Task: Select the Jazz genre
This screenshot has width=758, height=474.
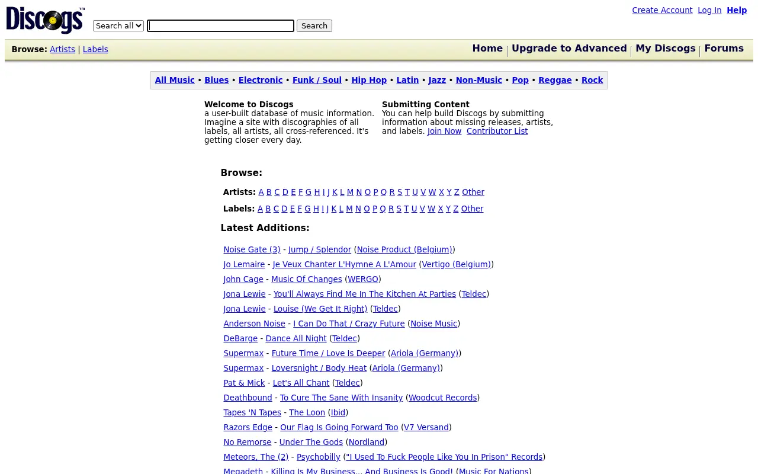Action: [x=437, y=80]
